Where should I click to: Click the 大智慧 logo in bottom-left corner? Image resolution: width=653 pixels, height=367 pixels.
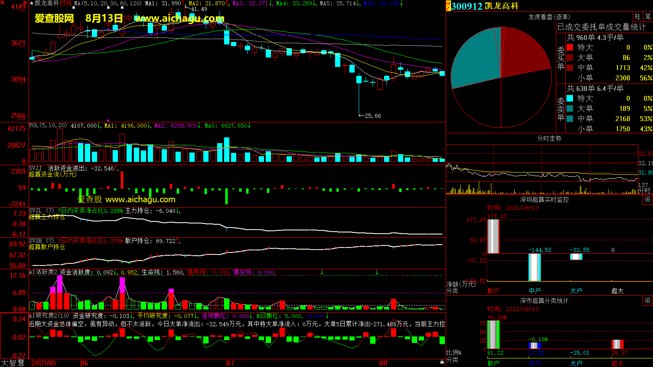(13, 363)
